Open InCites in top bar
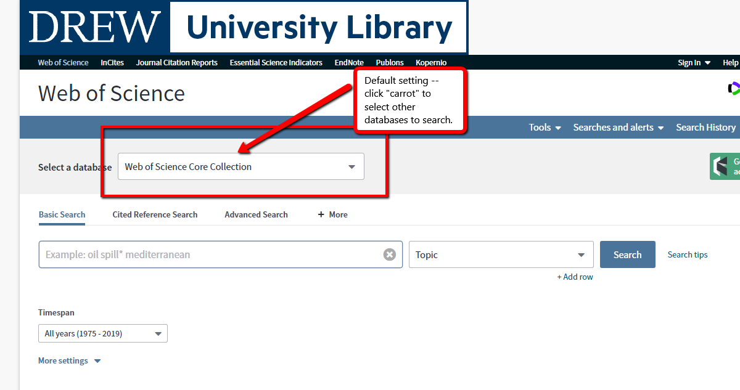The image size is (740, 390). click(x=112, y=63)
